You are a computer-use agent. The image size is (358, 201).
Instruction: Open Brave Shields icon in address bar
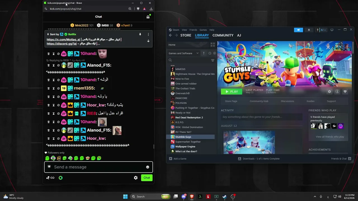click(138, 9)
